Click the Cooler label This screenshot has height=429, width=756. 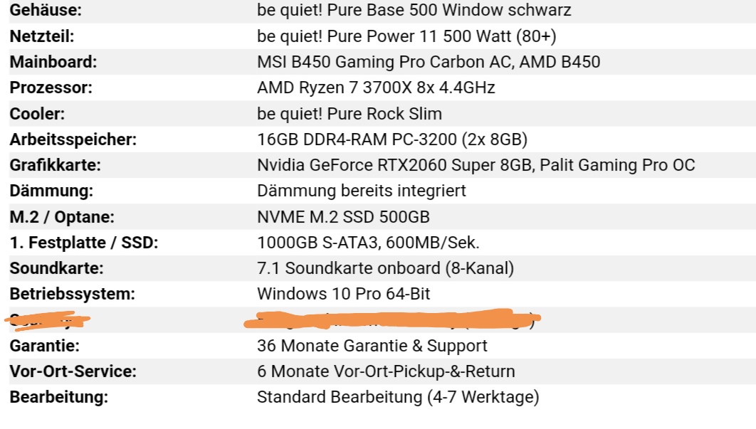(x=37, y=114)
